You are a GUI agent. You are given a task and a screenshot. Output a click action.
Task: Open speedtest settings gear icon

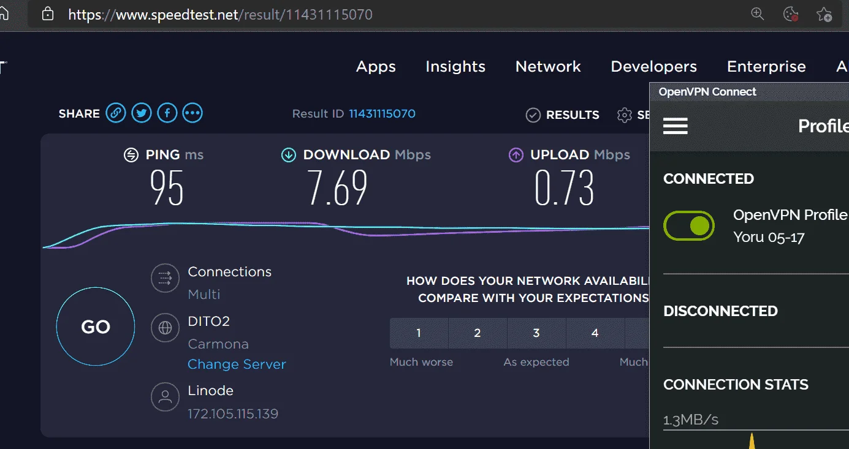tap(624, 115)
